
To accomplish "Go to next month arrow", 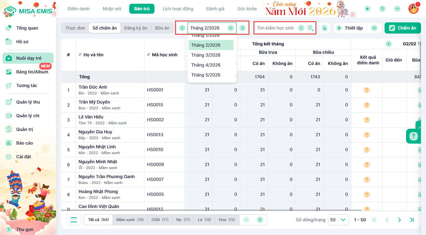I will (243, 28).
